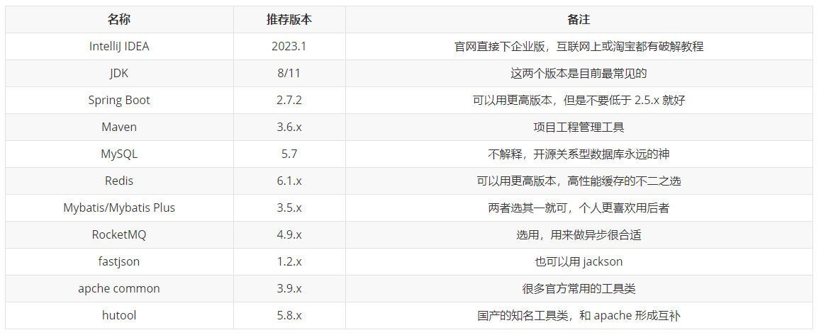This screenshot has width=821, height=335.
Task: Click the 4.9.x version cell
Action: [x=289, y=235]
